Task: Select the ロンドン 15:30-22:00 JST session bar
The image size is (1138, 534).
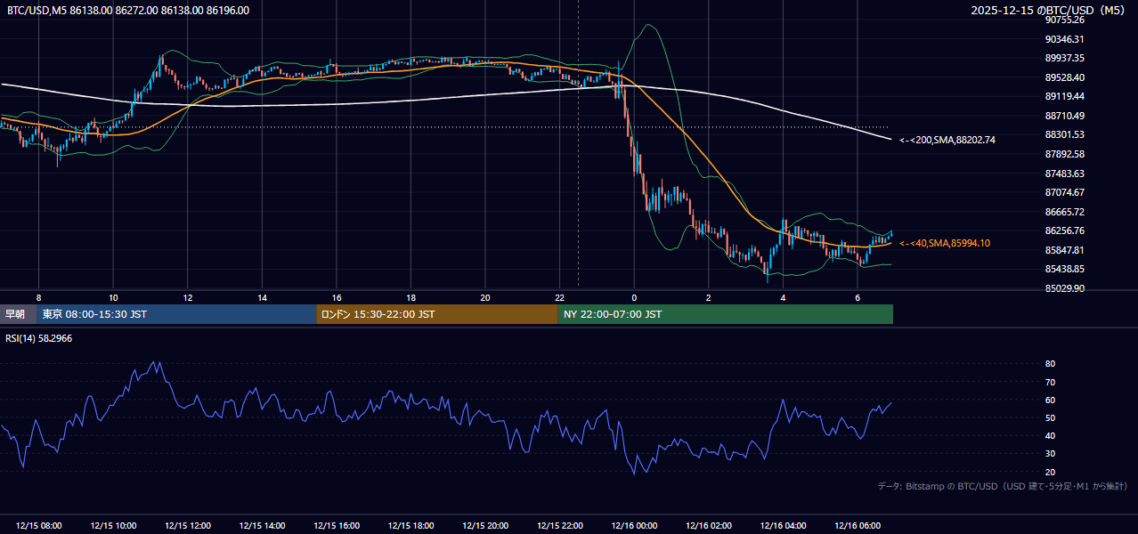Action: pos(437,314)
